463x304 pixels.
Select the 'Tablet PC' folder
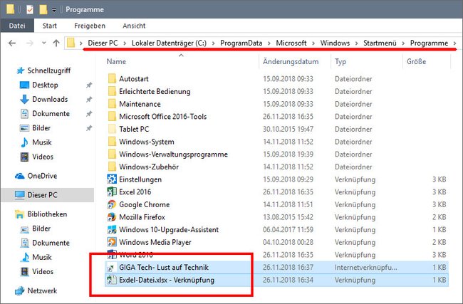tap(134, 130)
